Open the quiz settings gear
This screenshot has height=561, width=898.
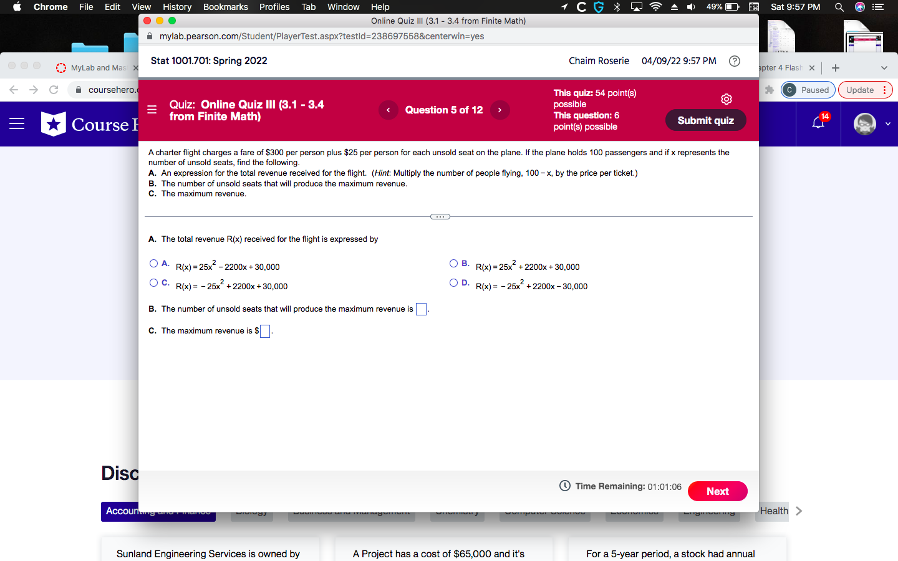[726, 98]
